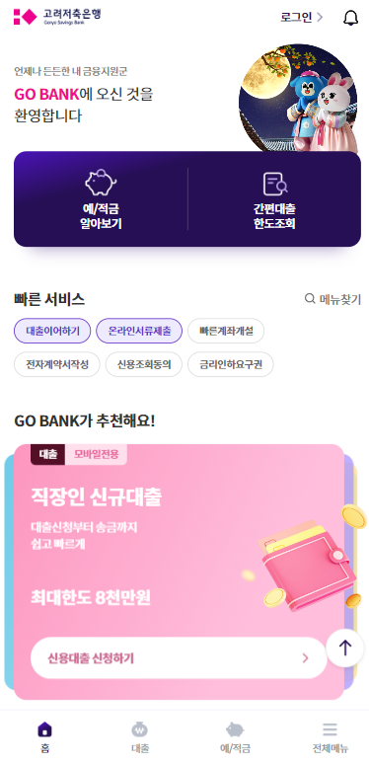369x763 pixels.
Task: Tap the piggy bank 예/적금 알아보기 icon
Action: tap(101, 183)
